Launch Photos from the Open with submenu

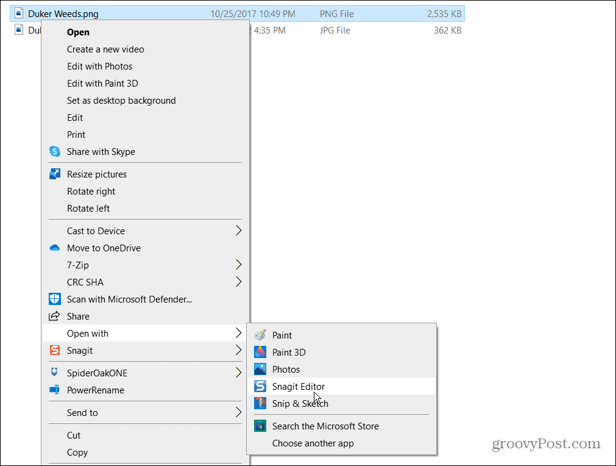pyautogui.click(x=259, y=369)
